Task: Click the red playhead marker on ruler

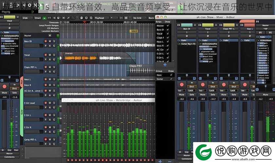Action: (x=84, y=22)
